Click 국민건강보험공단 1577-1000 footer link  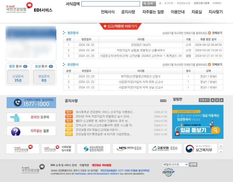pos(125,170)
